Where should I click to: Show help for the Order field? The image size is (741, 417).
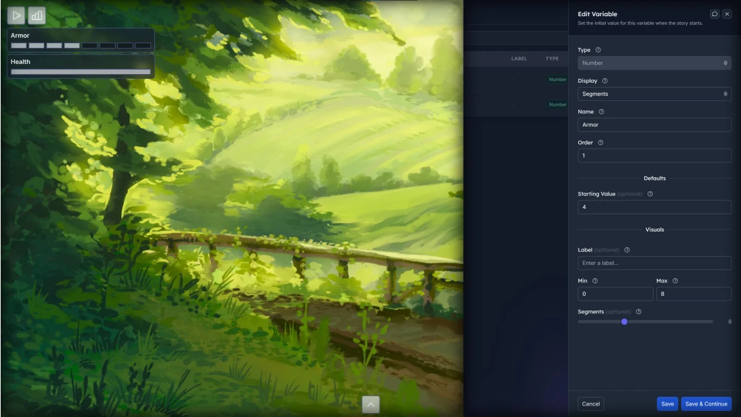[x=600, y=143]
